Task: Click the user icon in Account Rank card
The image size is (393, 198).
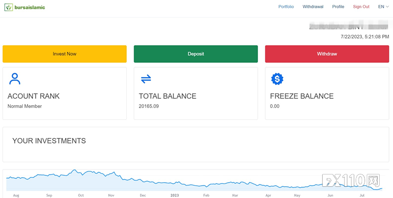Action: pos(15,79)
